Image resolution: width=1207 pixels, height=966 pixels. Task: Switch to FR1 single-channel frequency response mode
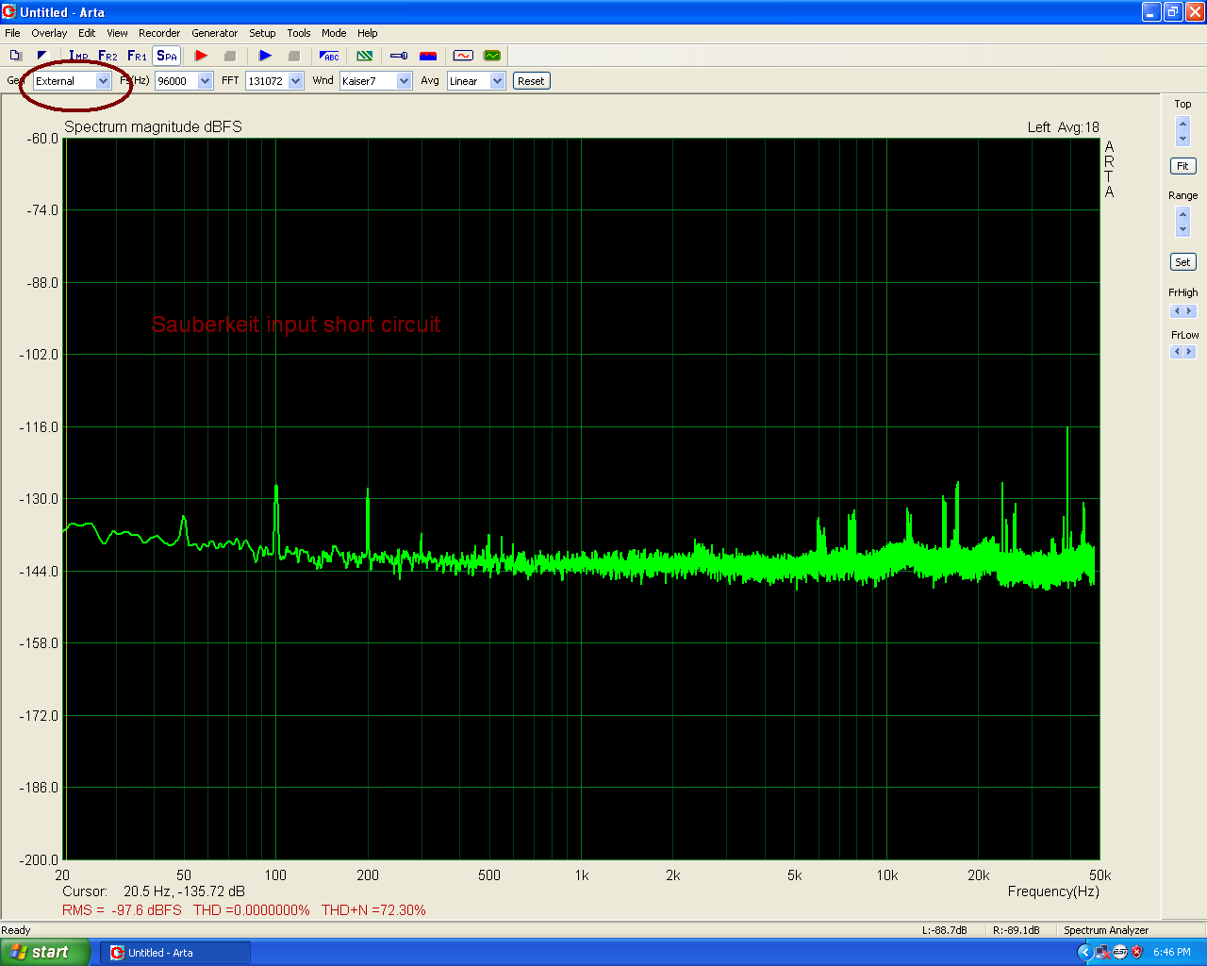click(138, 56)
